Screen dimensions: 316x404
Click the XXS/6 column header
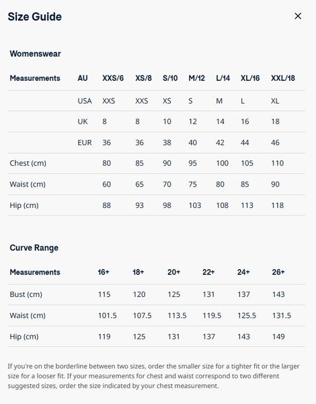click(113, 78)
